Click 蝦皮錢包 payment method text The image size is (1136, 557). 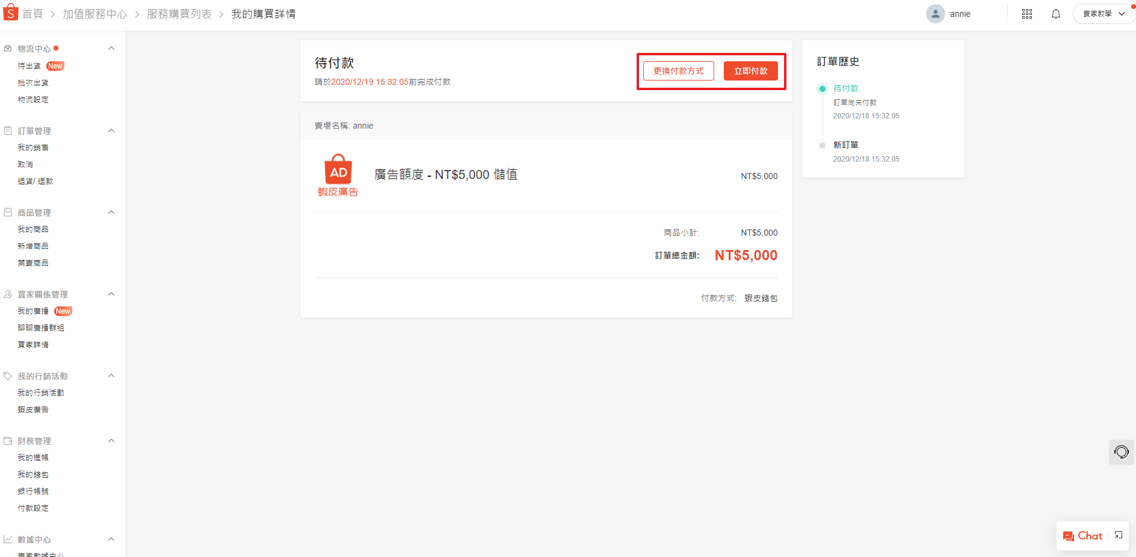[761, 298]
